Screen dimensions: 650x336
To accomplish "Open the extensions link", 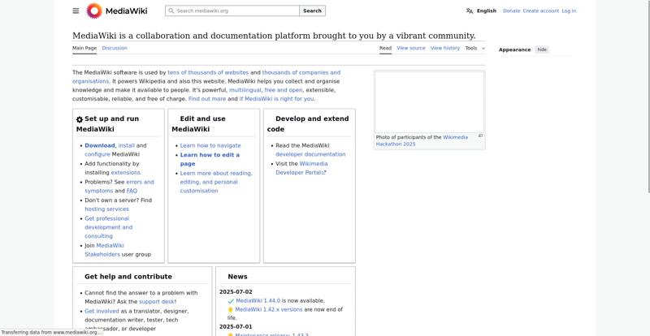I will pyautogui.click(x=126, y=173).
